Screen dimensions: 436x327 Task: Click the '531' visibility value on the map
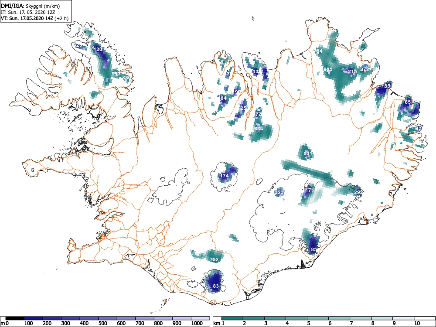point(308,153)
